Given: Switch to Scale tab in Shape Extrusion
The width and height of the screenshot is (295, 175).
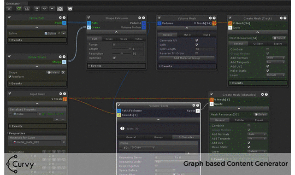Looking at the screenshot, I should coord(124,39).
